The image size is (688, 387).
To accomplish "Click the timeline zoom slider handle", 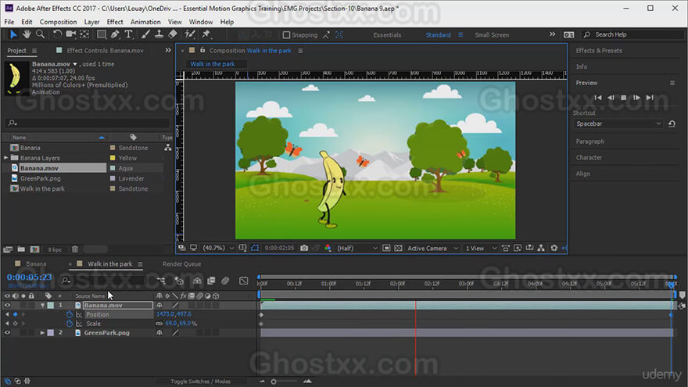I will click(274, 382).
